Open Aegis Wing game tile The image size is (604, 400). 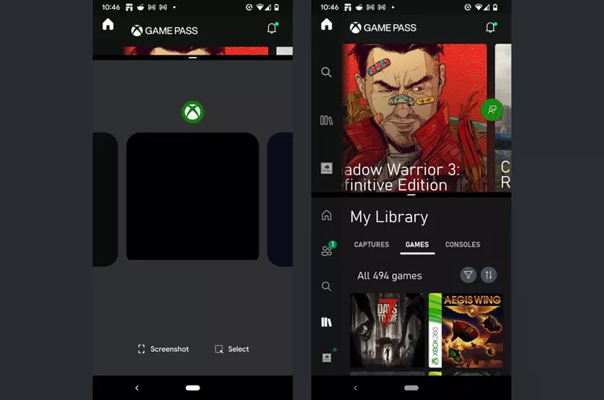[465, 330]
